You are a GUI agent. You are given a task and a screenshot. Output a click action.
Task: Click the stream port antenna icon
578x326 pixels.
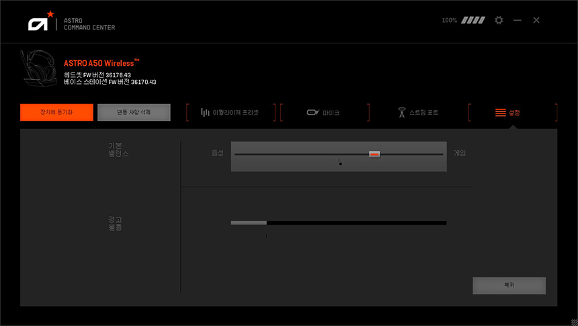[x=402, y=112]
